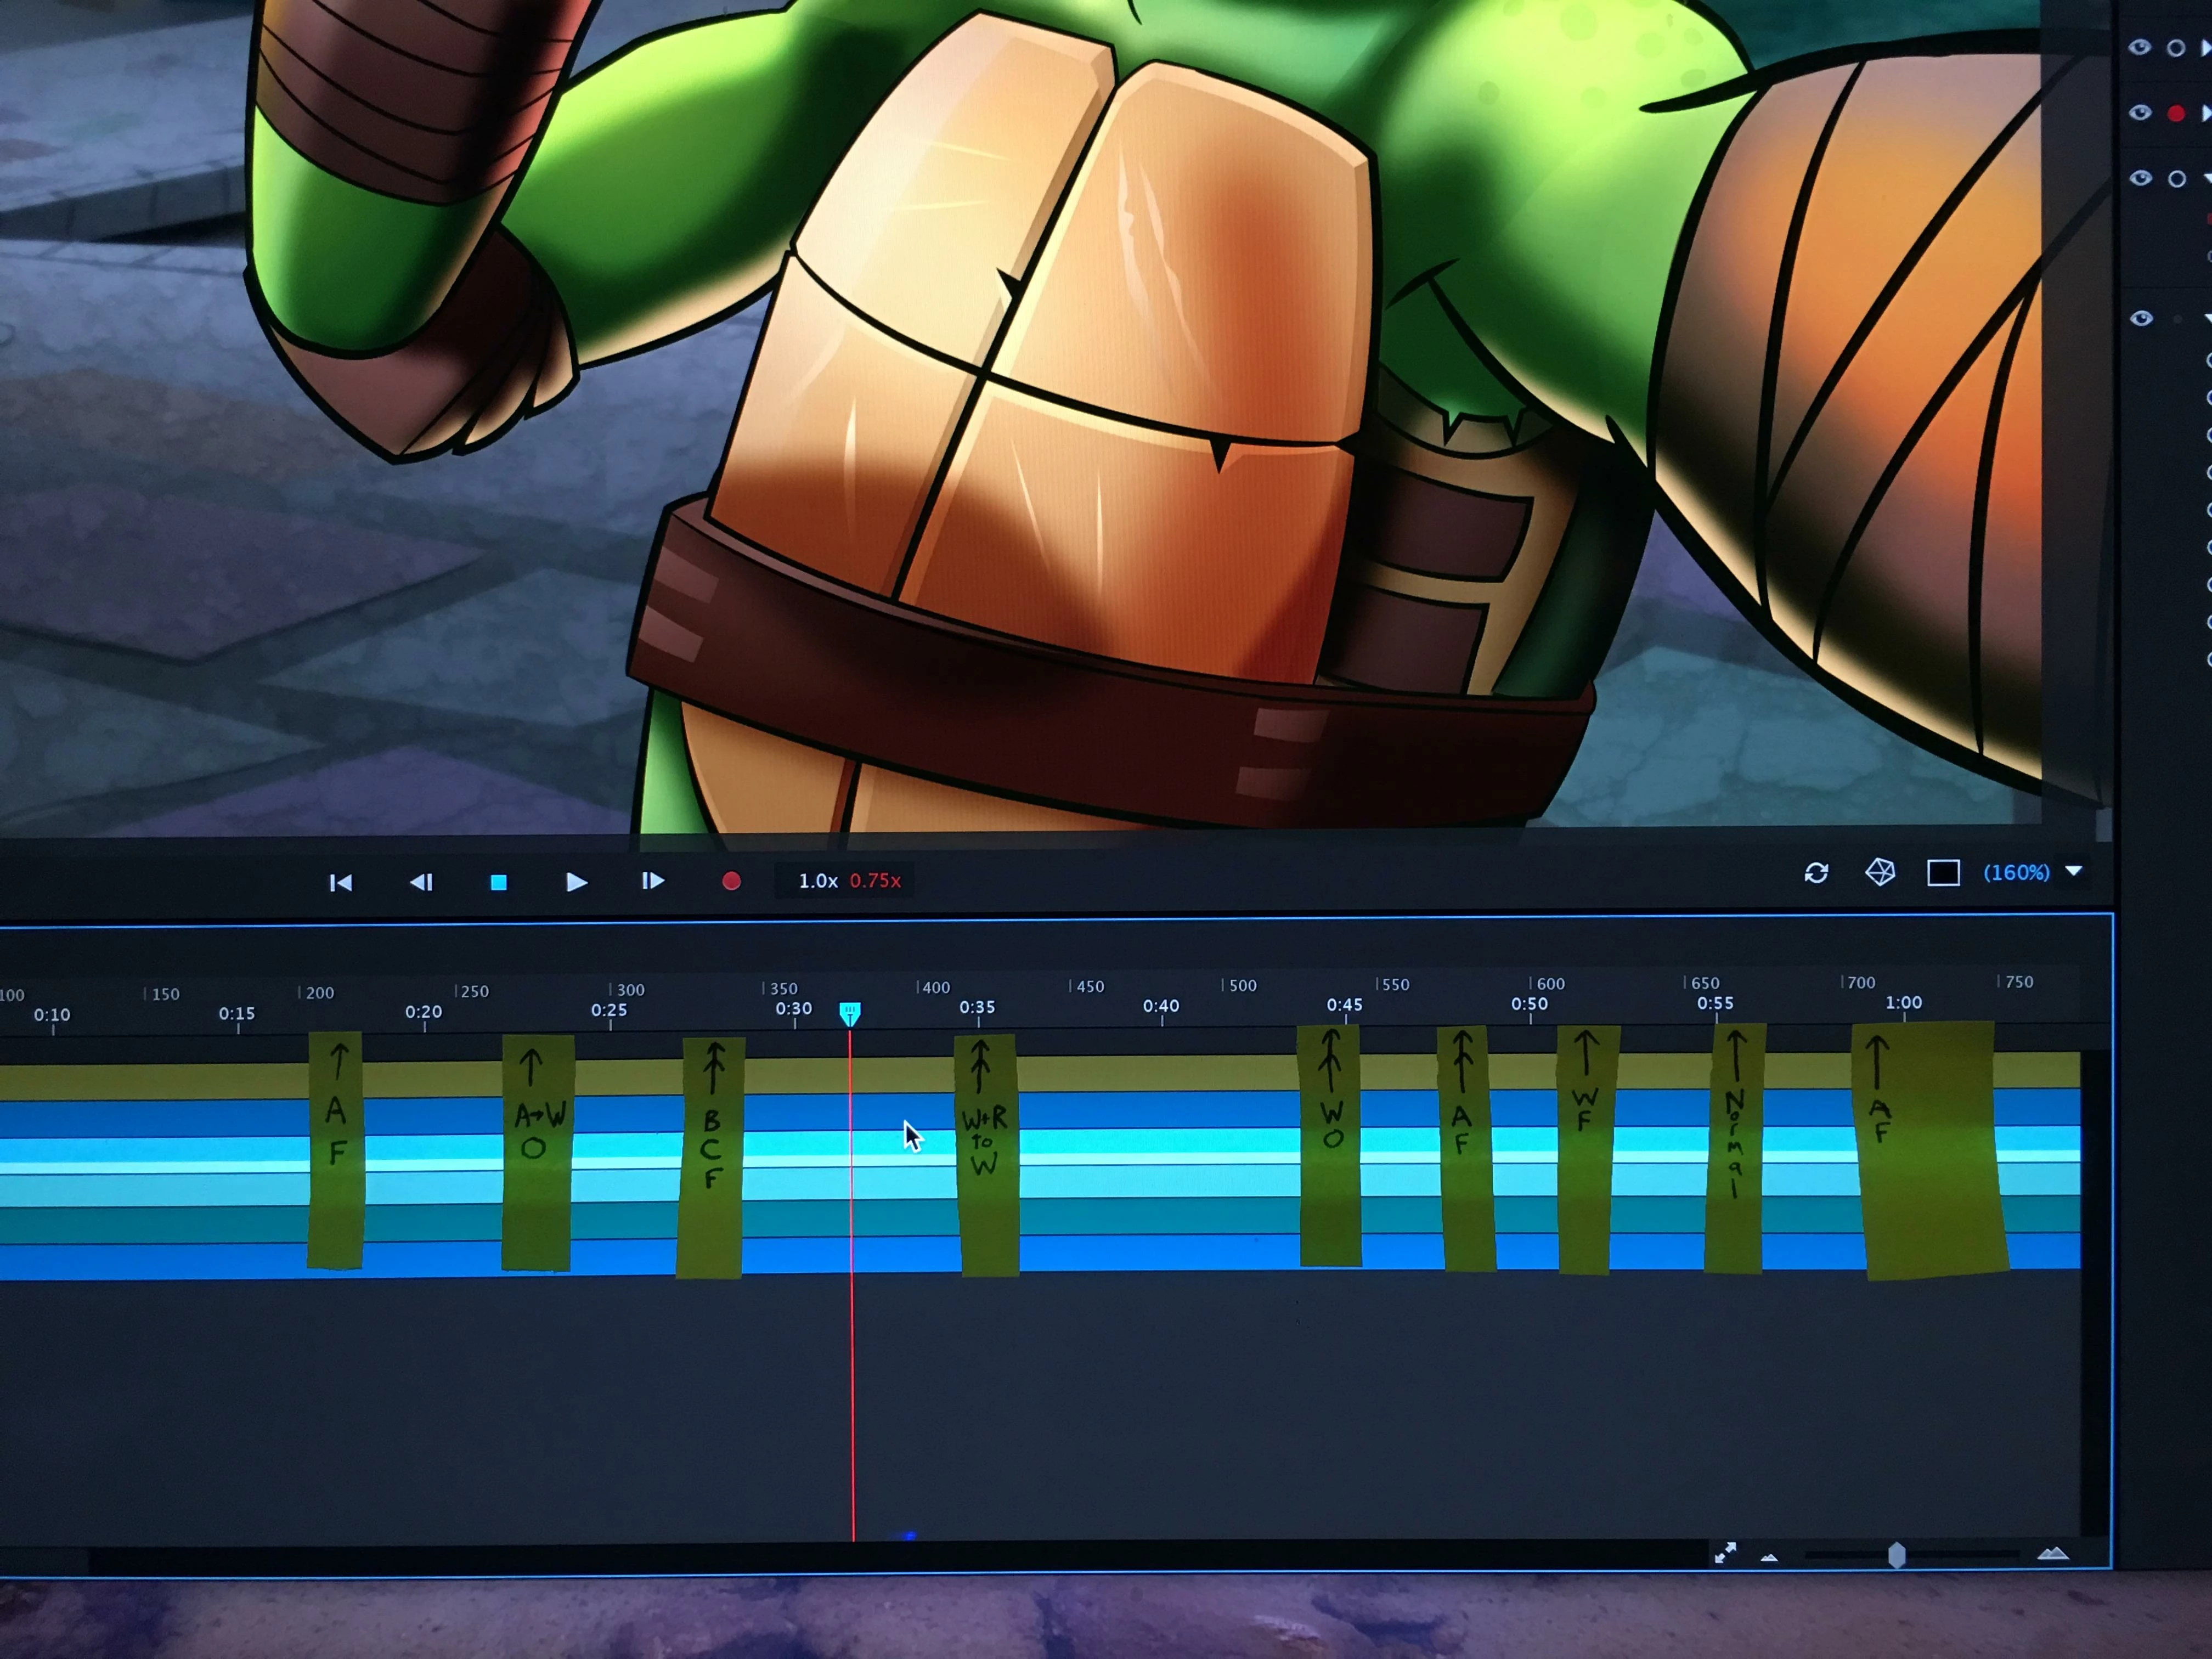The width and height of the screenshot is (2212, 1659).
Task: Click the 0:10 timecode on the ruler
Action: [52, 1015]
